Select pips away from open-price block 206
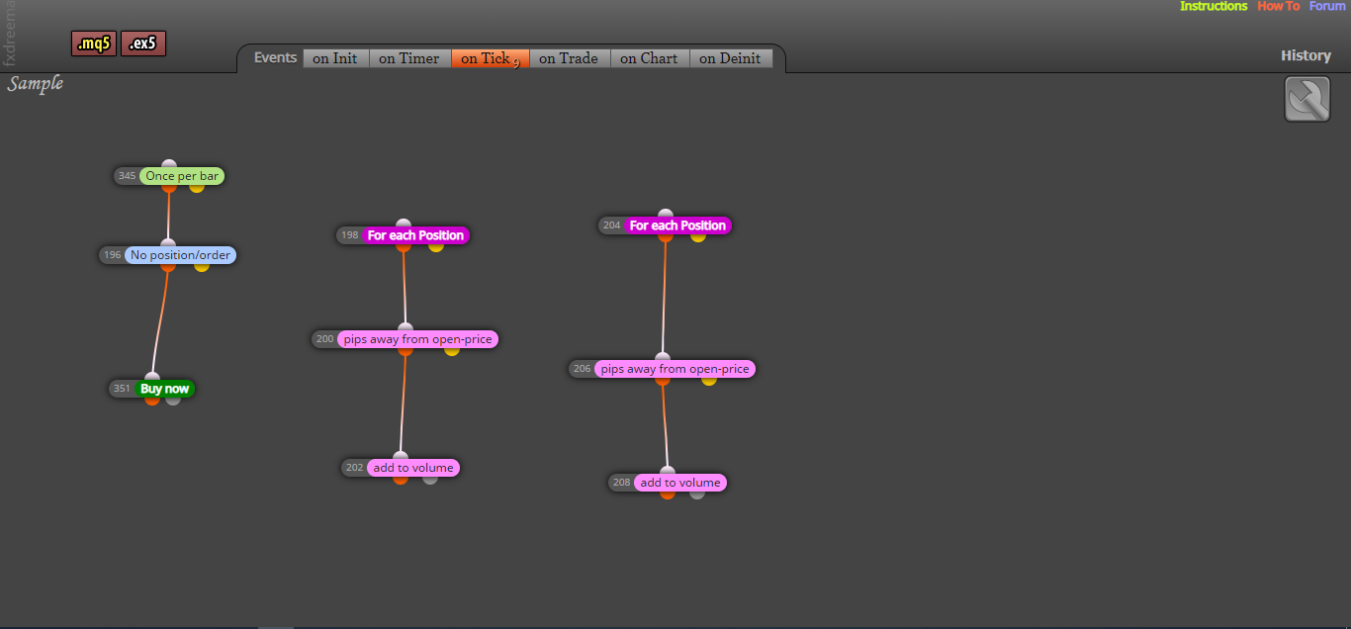This screenshot has width=1351, height=629. (675, 369)
